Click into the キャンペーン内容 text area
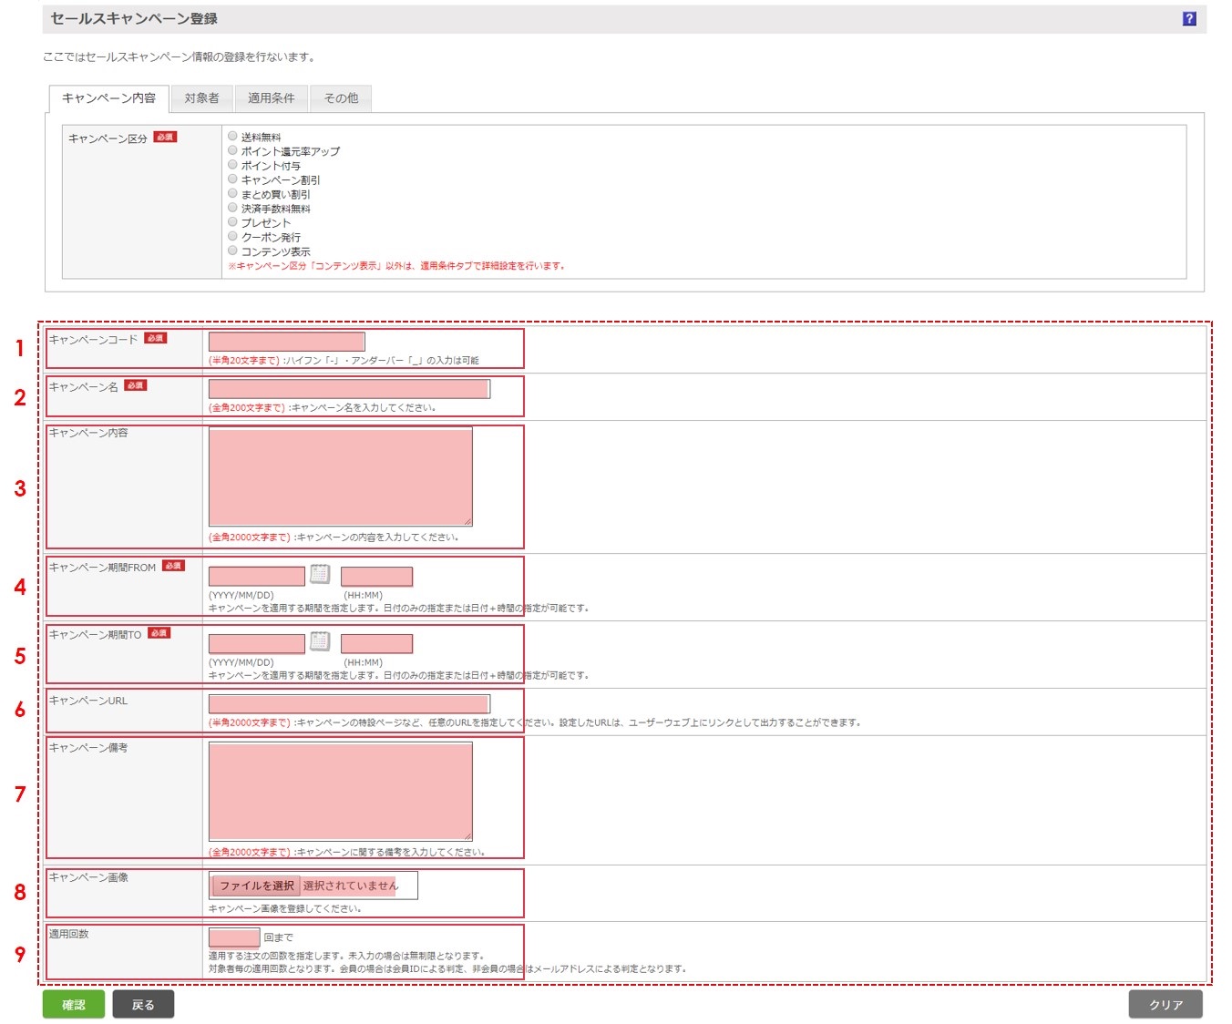Image resolution: width=1232 pixels, height=1024 pixels. 341,477
